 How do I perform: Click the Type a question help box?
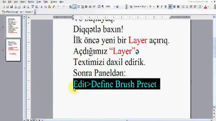(x=198, y=2)
